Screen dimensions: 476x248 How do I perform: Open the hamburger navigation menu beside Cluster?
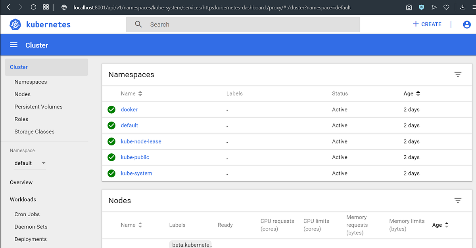point(13,44)
